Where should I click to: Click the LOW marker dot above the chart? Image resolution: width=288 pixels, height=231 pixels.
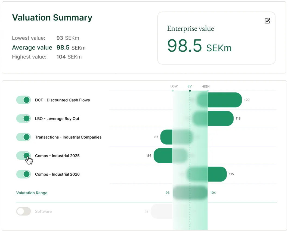(173, 91)
